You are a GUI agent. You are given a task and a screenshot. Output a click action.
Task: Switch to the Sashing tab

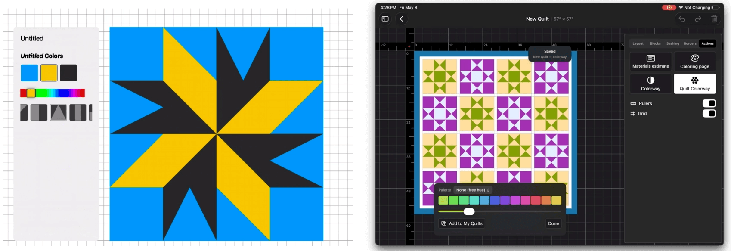click(673, 43)
